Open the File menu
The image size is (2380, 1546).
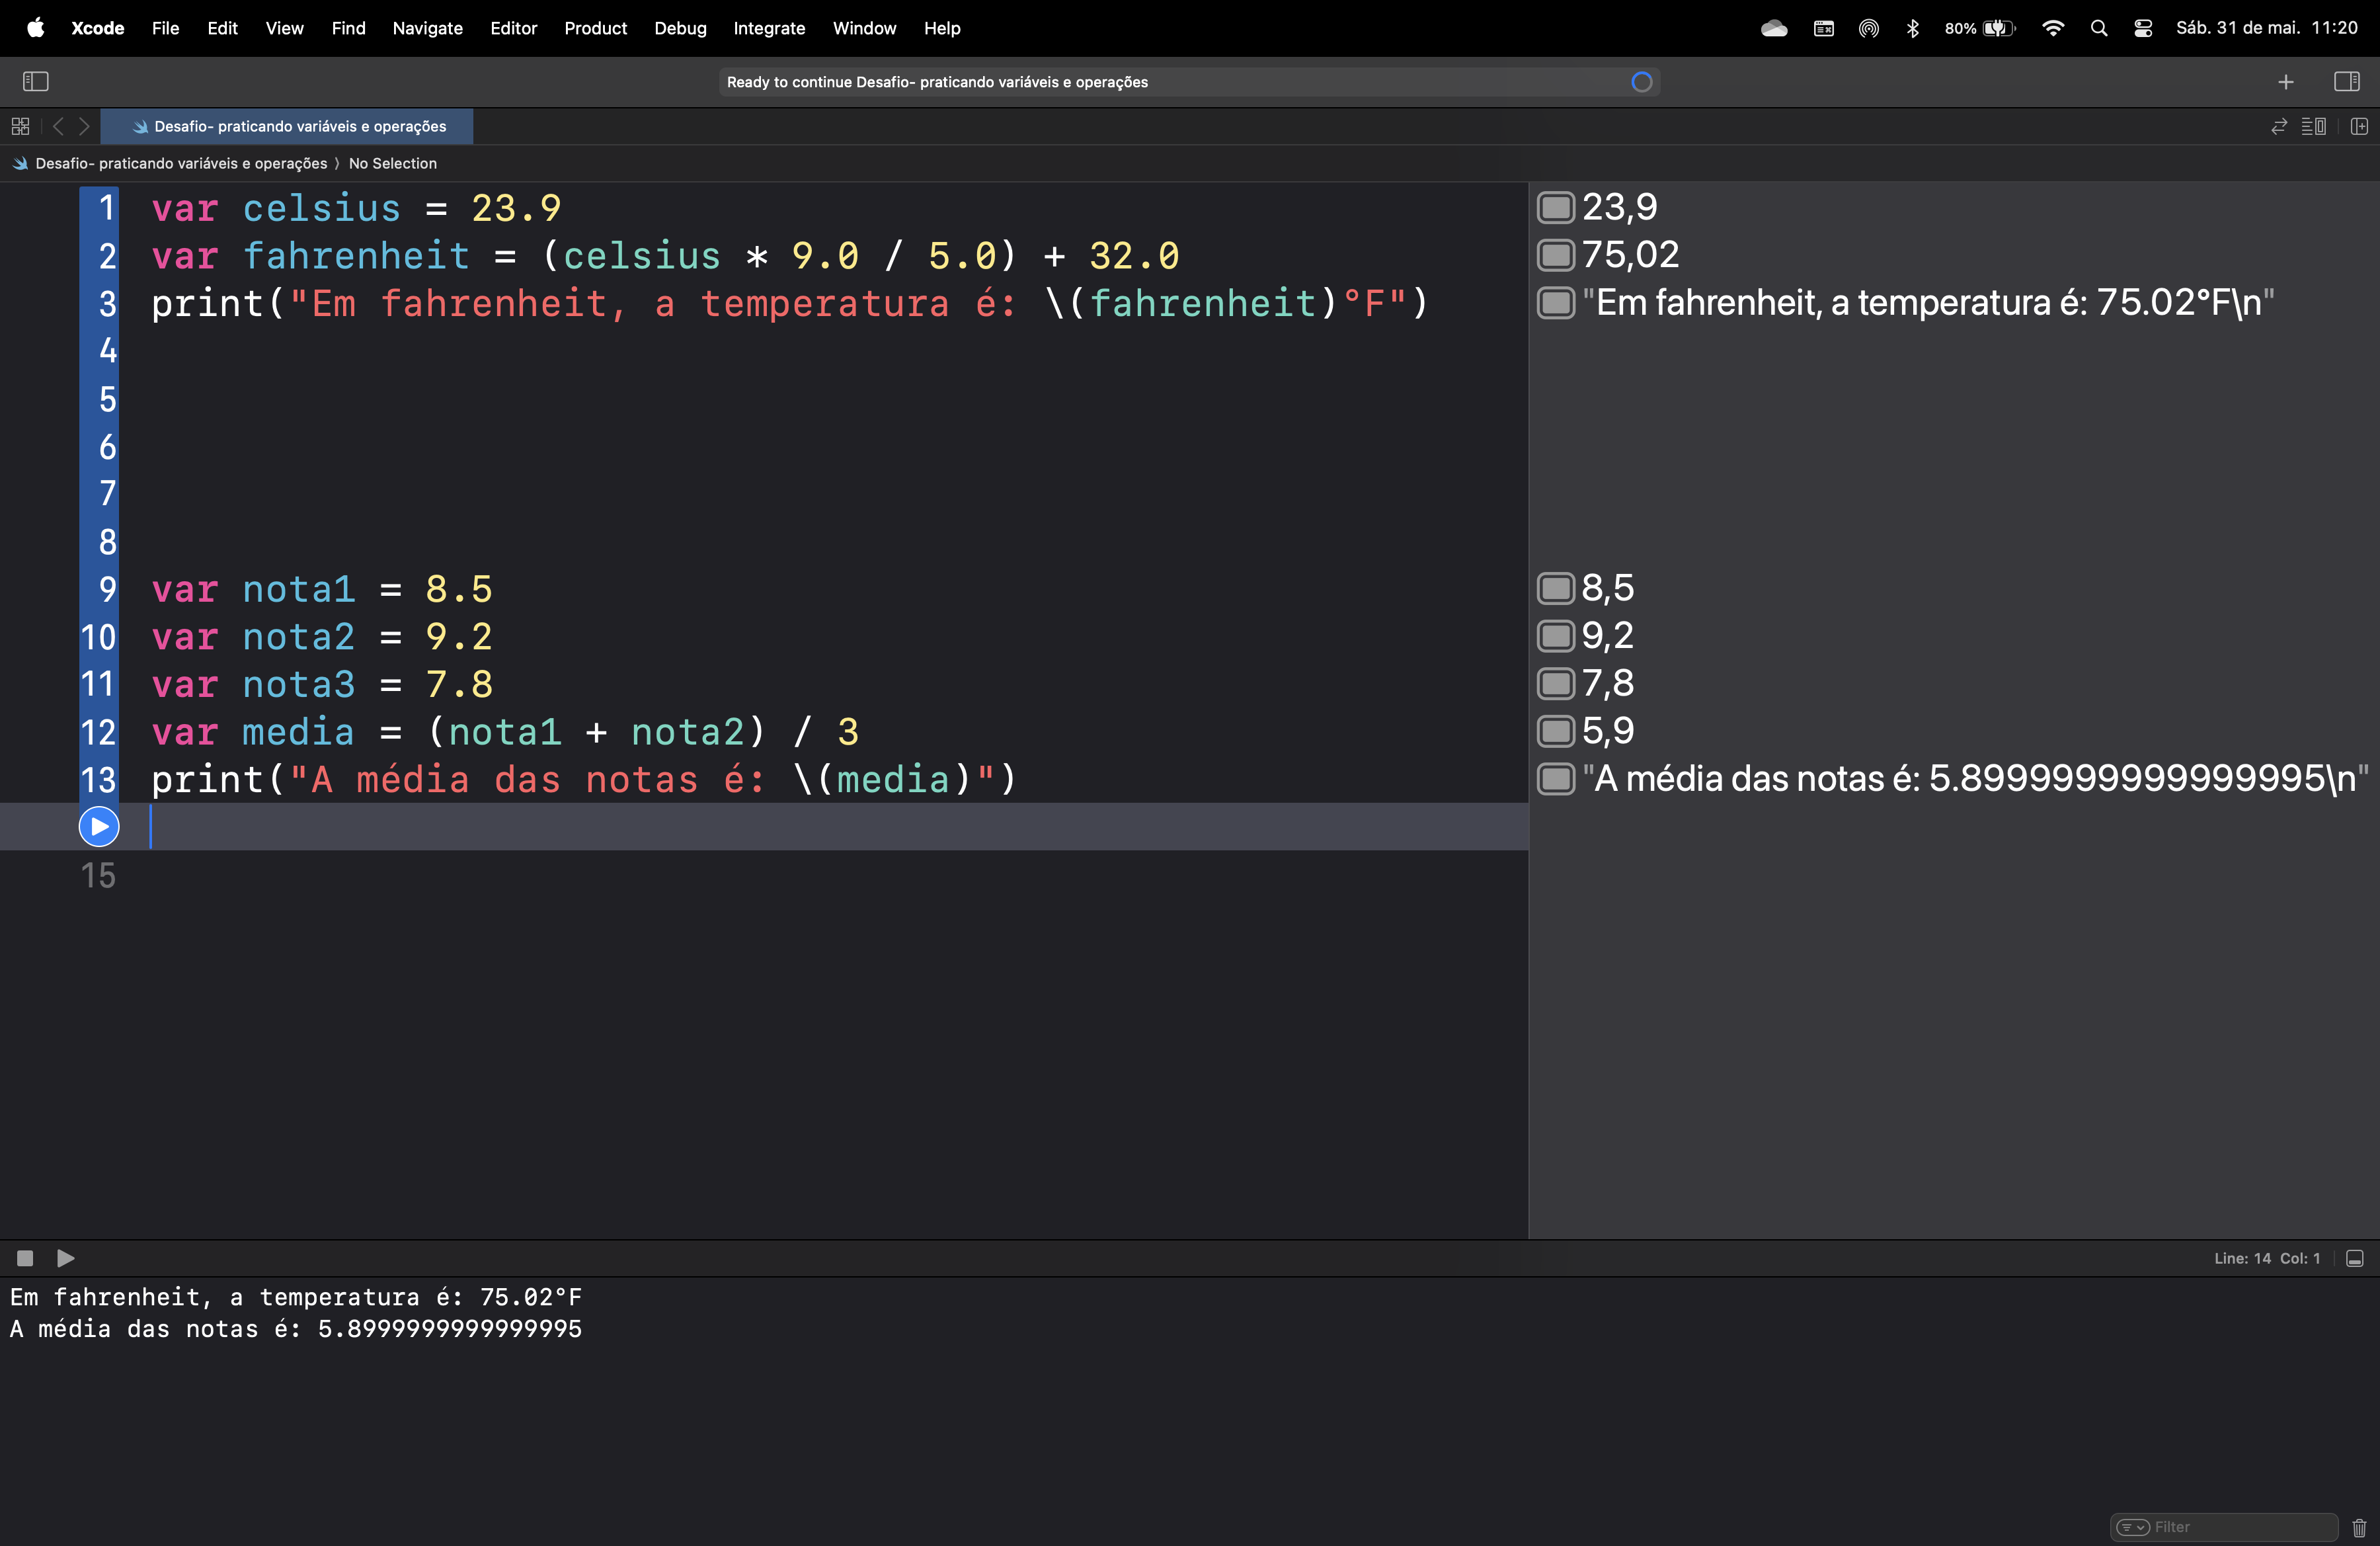click(165, 28)
